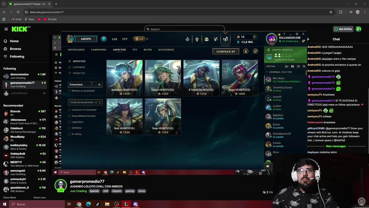Click the Spanish stream tag
The height and width of the screenshot is (208, 369).
94,191
